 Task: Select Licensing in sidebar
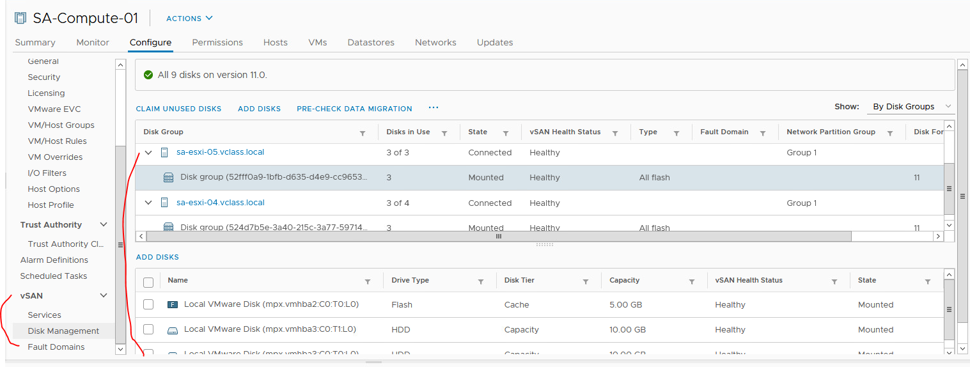tap(46, 93)
